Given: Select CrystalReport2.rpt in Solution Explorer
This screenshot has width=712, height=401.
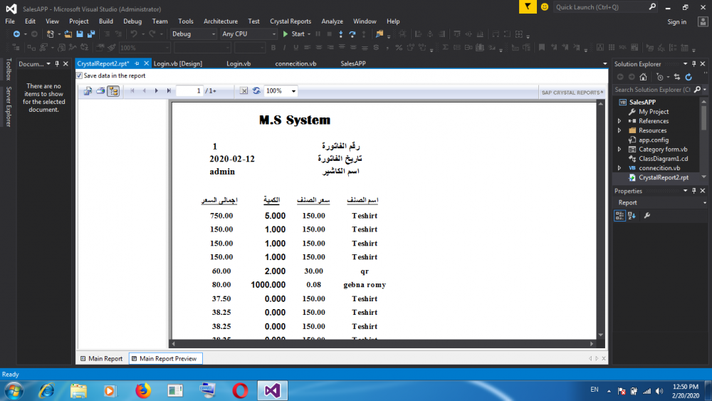Looking at the screenshot, I should (x=664, y=177).
